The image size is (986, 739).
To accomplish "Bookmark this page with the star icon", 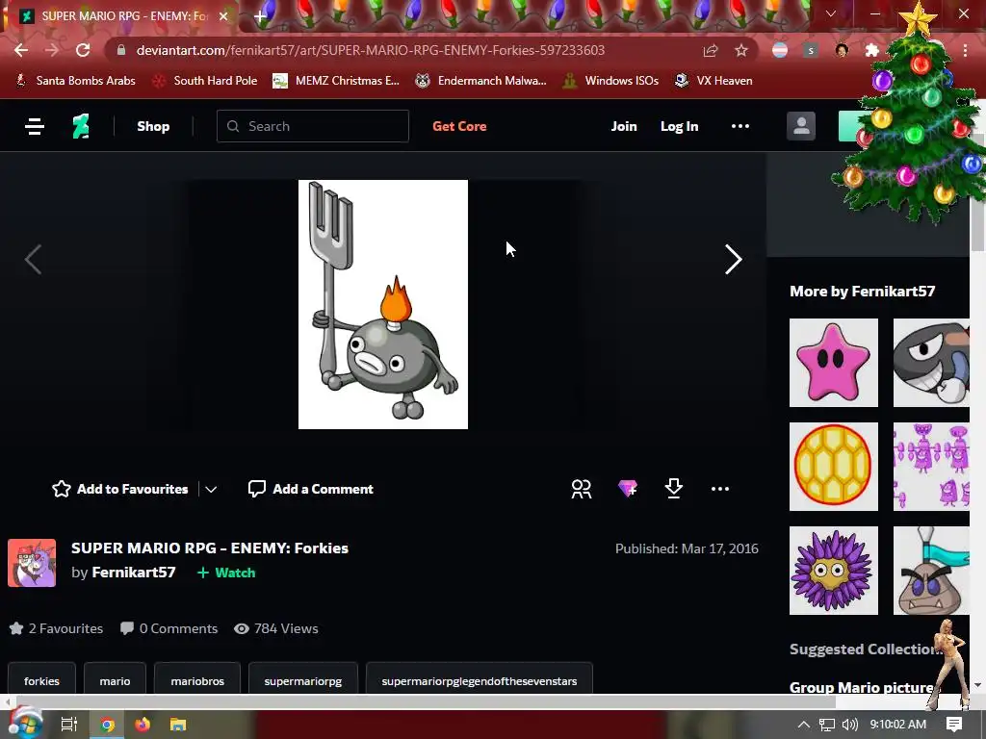I will pyautogui.click(x=741, y=50).
